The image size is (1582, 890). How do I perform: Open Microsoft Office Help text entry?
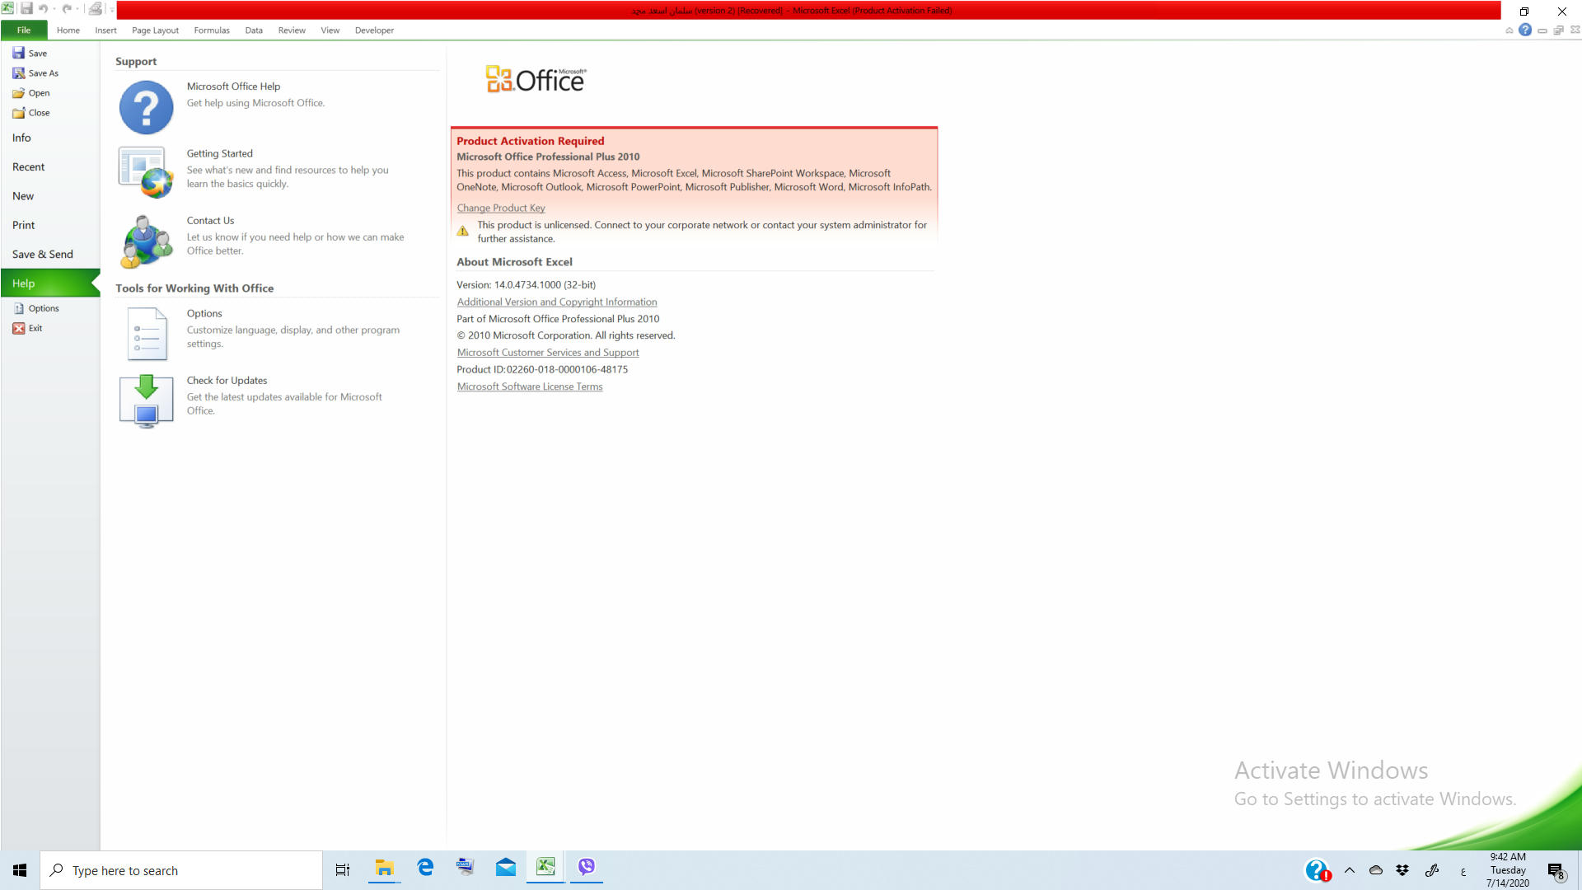[233, 87]
